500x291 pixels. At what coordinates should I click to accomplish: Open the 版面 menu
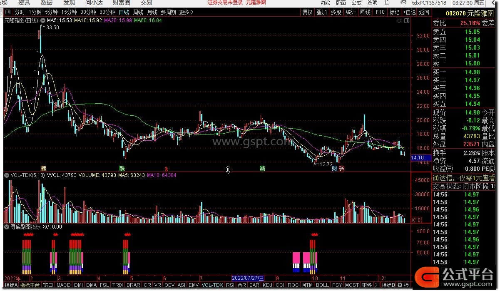(x=341, y=2)
